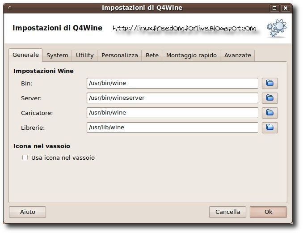Image resolution: width=303 pixels, height=234 pixels.
Task: Enable Usa icona nel vassoio checkbox
Action: pos(25,157)
